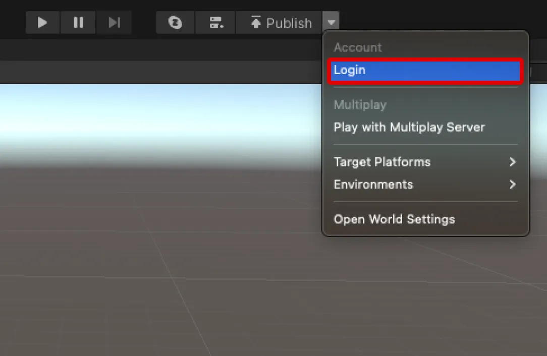
Task: Click the round token currency icon
Action: pos(175,23)
